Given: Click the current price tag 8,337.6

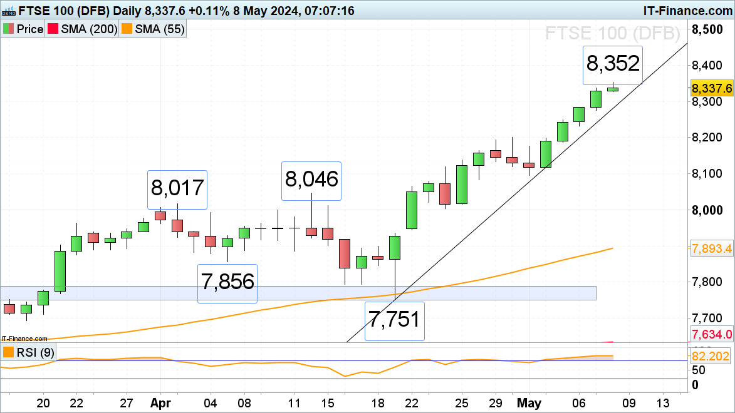Looking at the screenshot, I should pyautogui.click(x=712, y=88).
